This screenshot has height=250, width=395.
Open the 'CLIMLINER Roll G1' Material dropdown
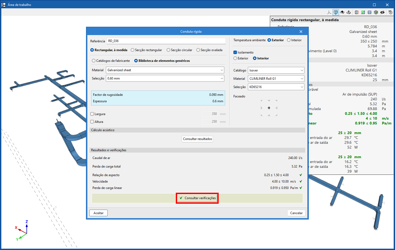pyautogui.click(x=276, y=79)
